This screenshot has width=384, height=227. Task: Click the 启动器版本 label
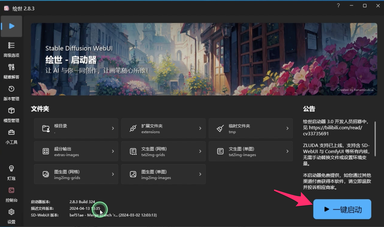(40, 202)
